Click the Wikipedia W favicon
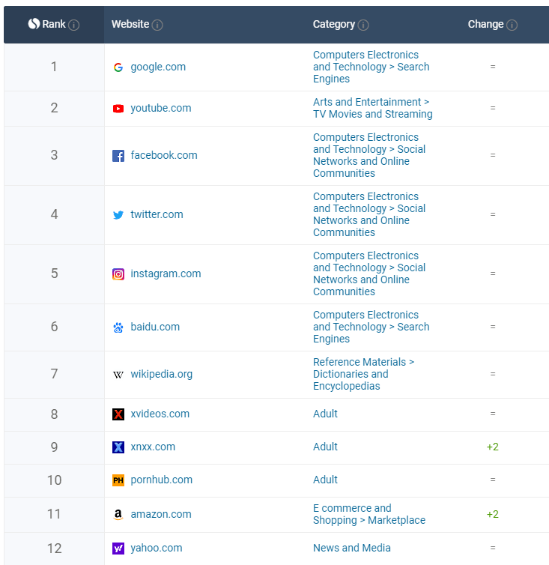 point(118,375)
